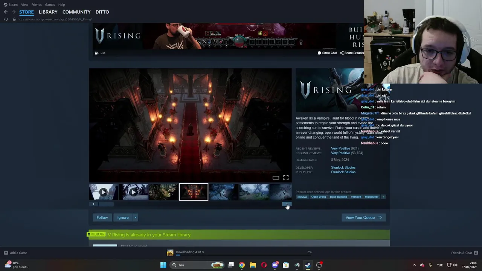Open Discord from the taskbar
482x271 pixels.
(275, 265)
